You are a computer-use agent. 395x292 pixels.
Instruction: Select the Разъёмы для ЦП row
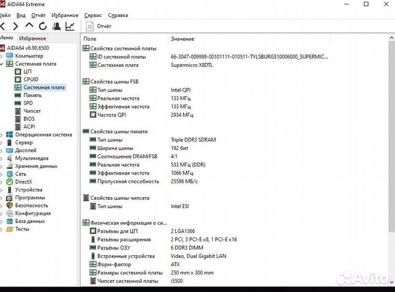tap(142, 231)
